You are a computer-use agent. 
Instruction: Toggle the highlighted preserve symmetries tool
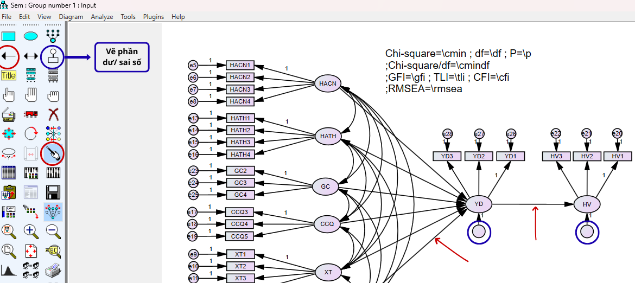pos(53,211)
